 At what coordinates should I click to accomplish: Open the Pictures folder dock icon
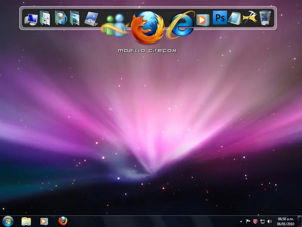[75, 18]
